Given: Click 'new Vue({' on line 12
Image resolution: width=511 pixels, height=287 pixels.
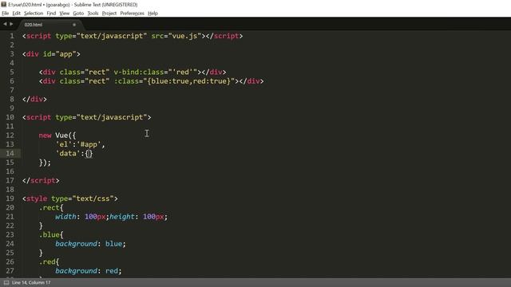Looking at the screenshot, I should coord(57,136).
